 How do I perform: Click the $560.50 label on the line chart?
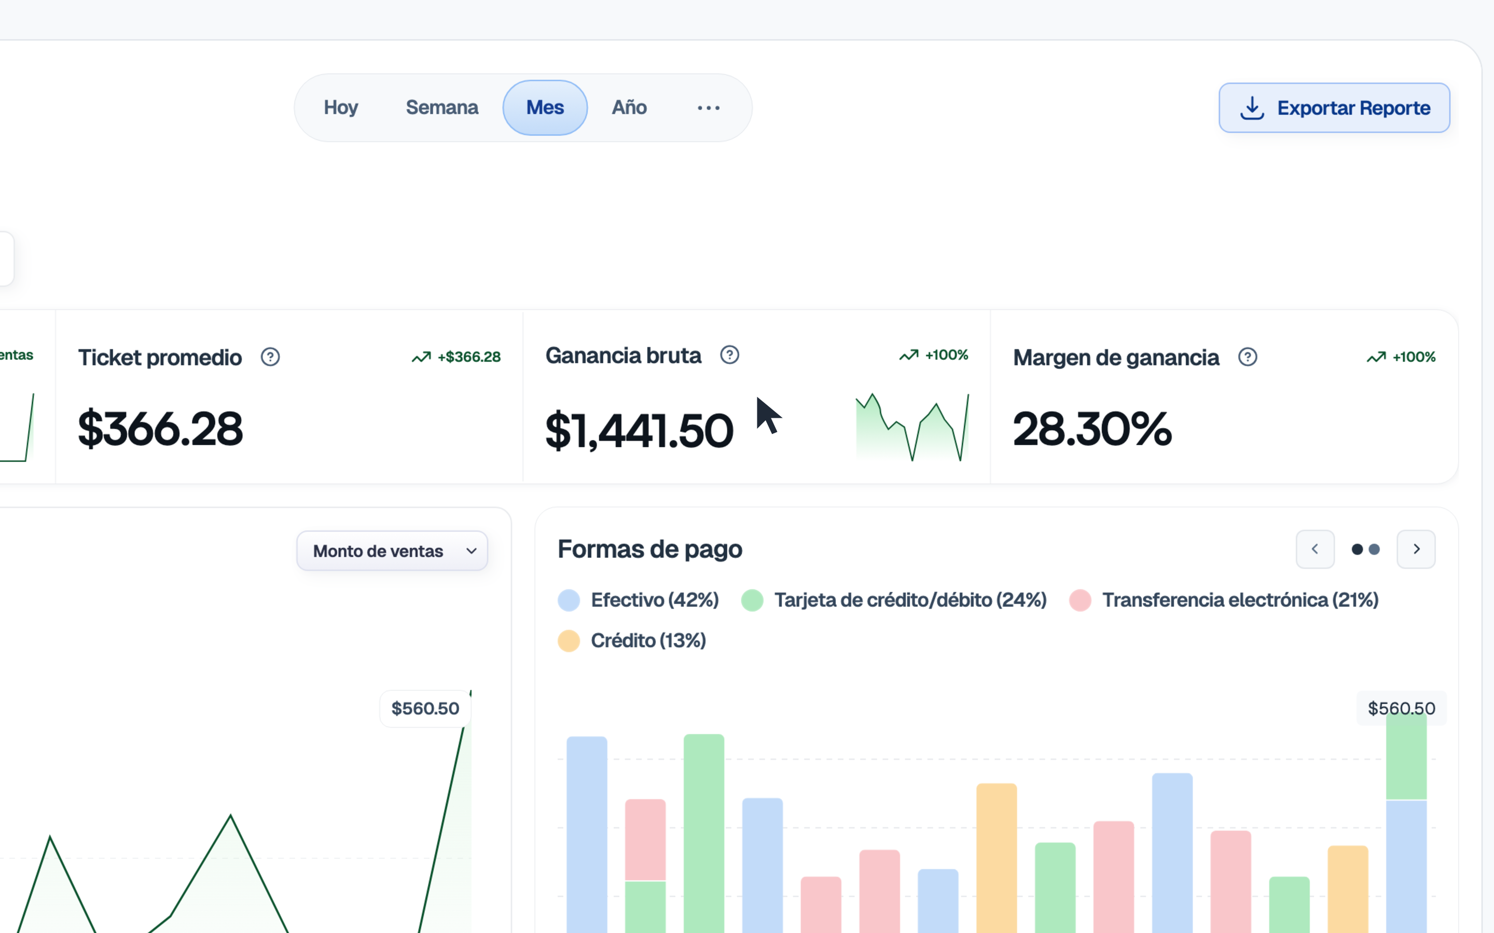(425, 709)
